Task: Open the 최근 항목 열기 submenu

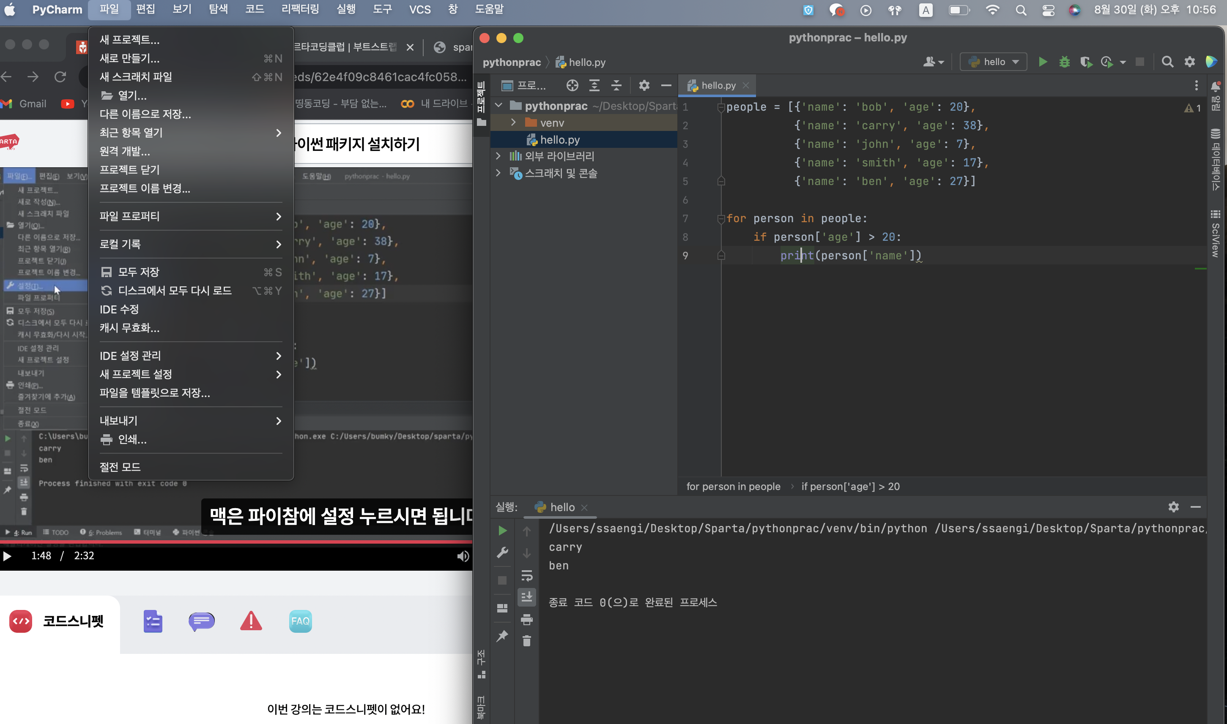Action: 191,133
